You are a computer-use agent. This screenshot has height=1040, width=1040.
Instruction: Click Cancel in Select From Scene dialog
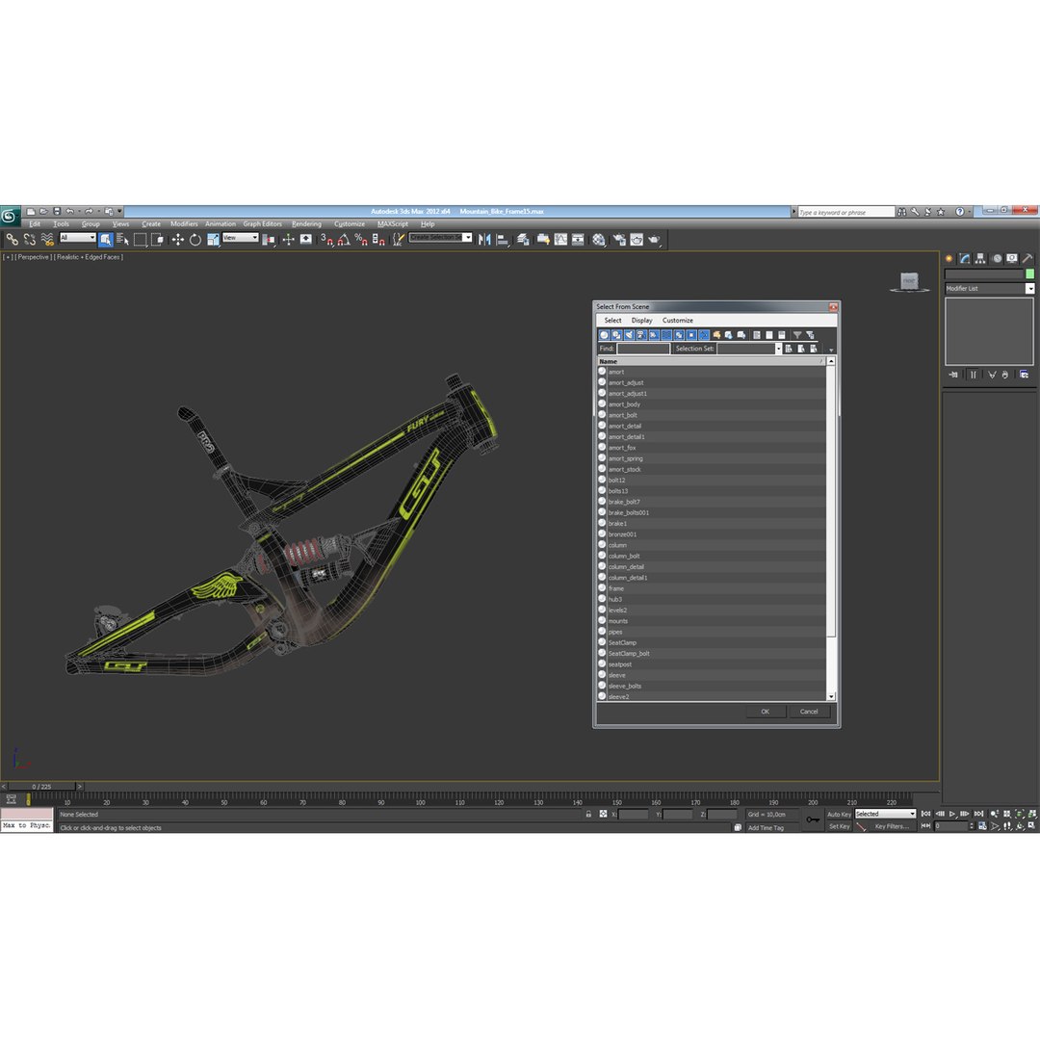[809, 712]
